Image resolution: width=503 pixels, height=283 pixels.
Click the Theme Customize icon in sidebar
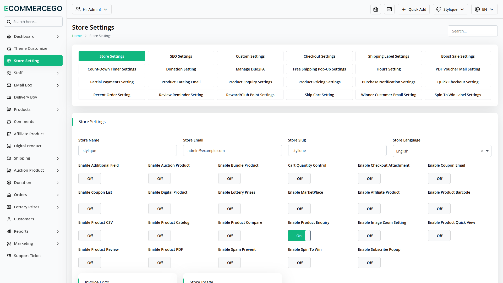[x=9, y=48]
